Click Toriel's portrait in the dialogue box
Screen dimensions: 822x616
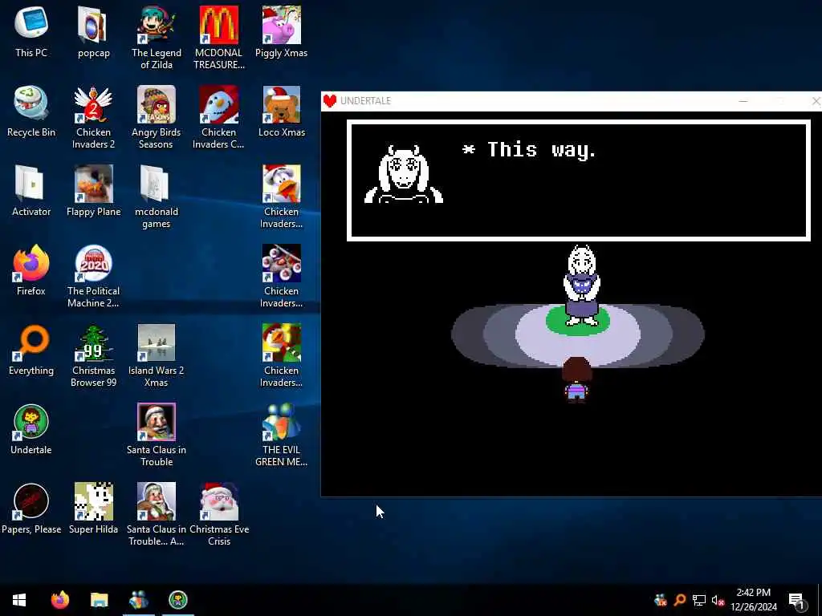coord(404,174)
